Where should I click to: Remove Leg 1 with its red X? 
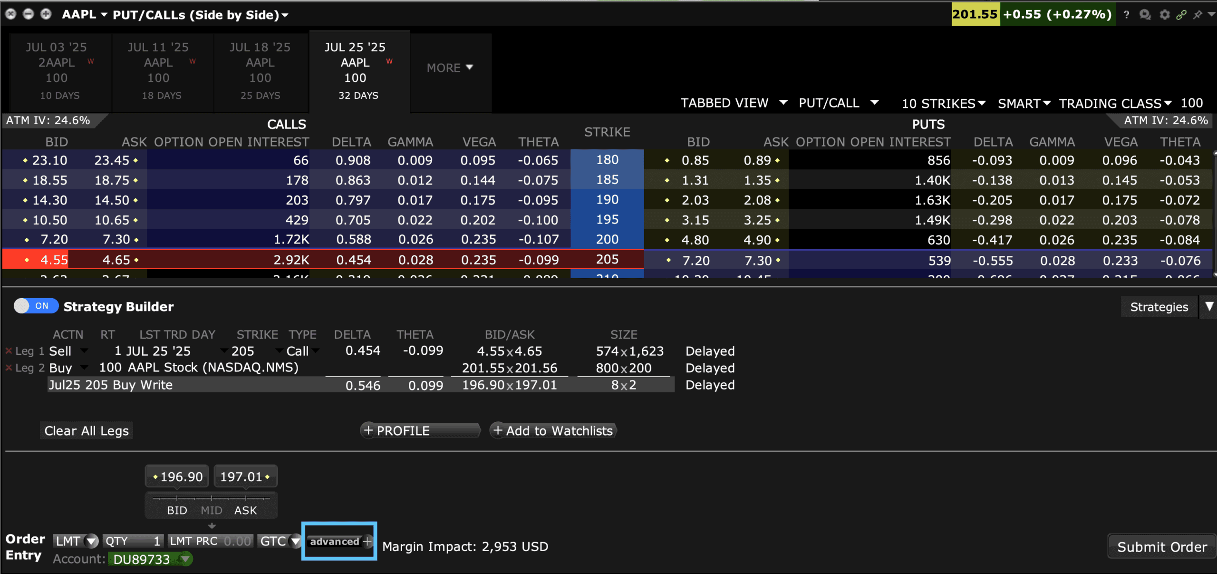[x=9, y=351]
